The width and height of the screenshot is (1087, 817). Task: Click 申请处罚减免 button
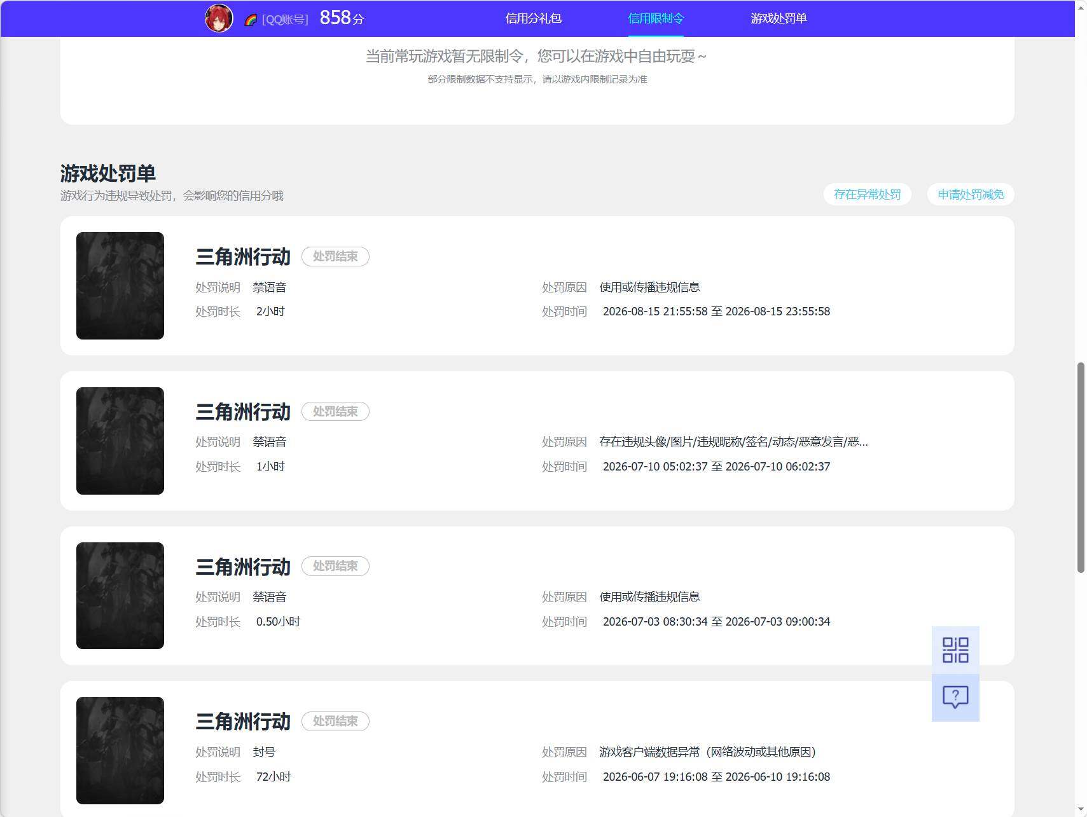coord(971,195)
